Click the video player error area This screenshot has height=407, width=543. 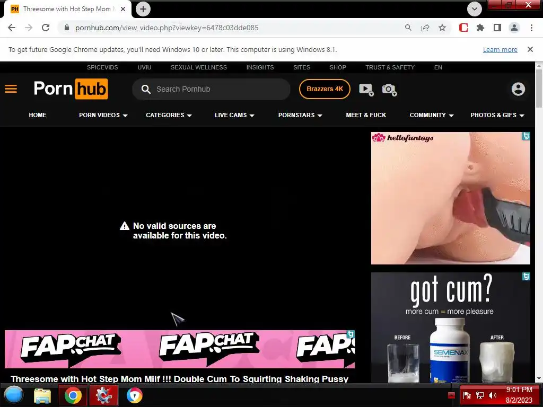(x=173, y=231)
